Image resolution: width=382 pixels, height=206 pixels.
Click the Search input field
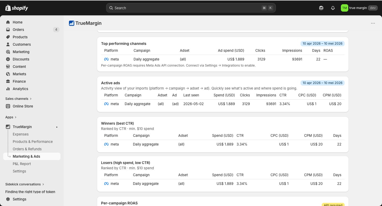click(191, 8)
